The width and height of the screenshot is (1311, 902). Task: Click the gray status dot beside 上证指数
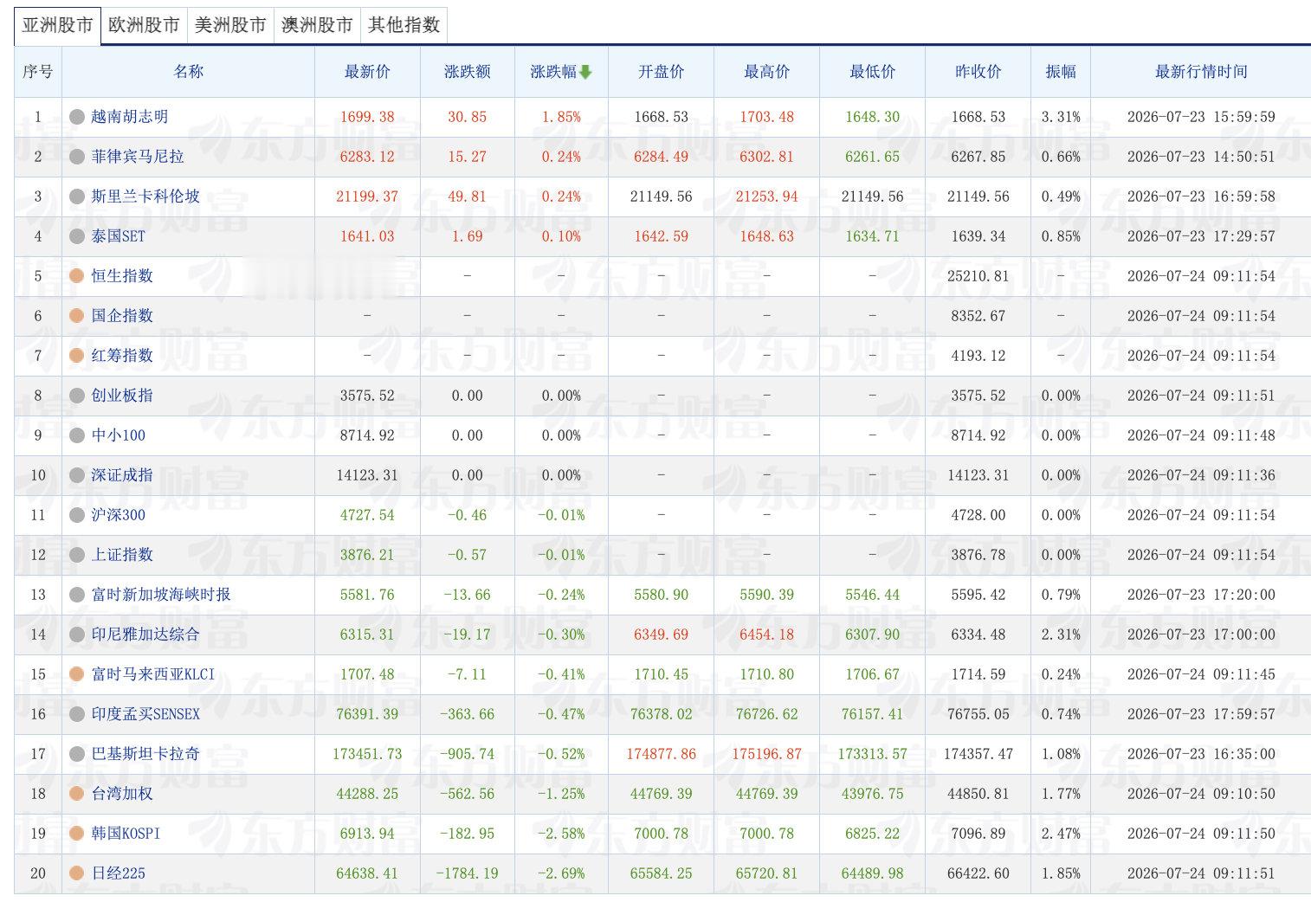point(77,555)
